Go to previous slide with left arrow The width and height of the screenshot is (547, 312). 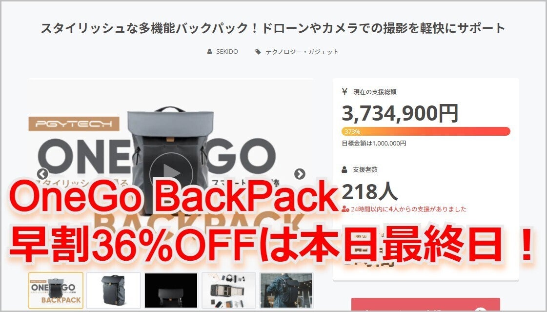pyautogui.click(x=42, y=173)
